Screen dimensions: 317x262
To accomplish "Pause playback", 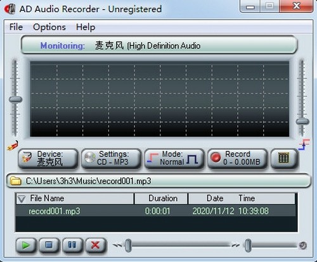I will point(72,246).
